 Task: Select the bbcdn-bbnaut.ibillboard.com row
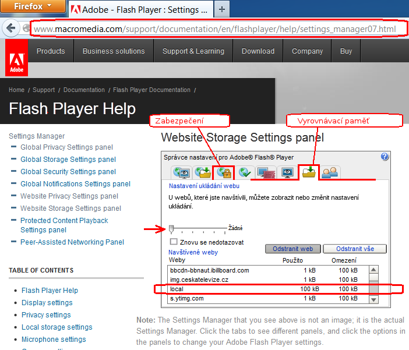pos(268,270)
